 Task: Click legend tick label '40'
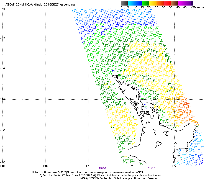click(x=178, y=7)
